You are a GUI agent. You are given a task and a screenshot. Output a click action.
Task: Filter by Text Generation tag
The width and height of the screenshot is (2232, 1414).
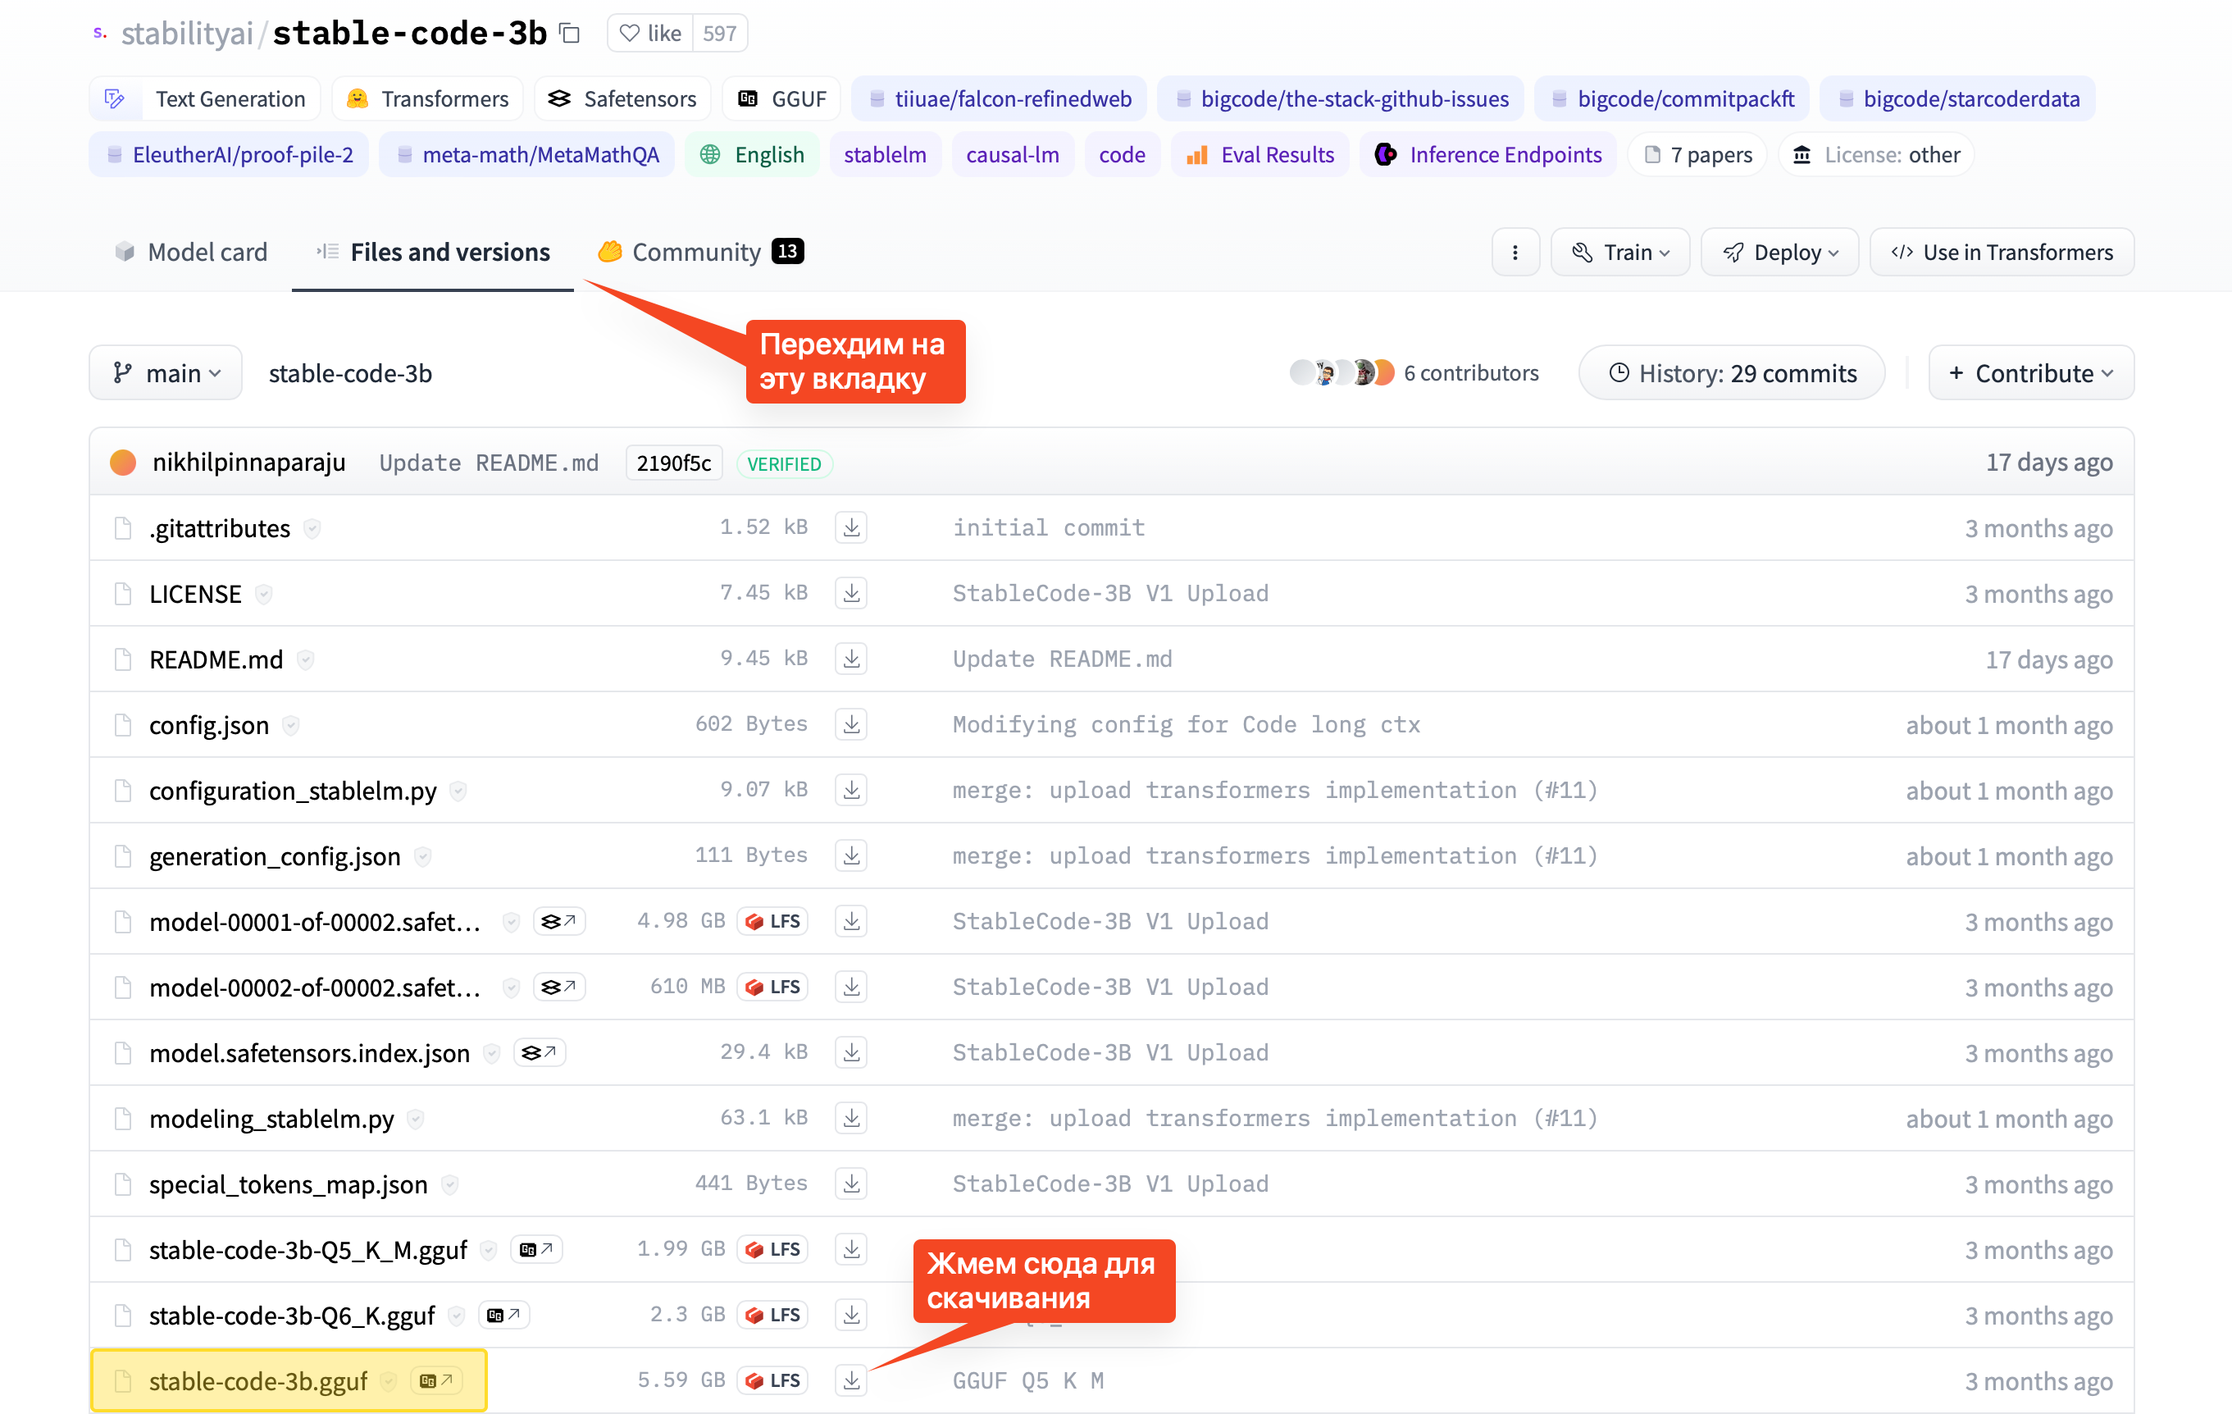[x=205, y=99]
